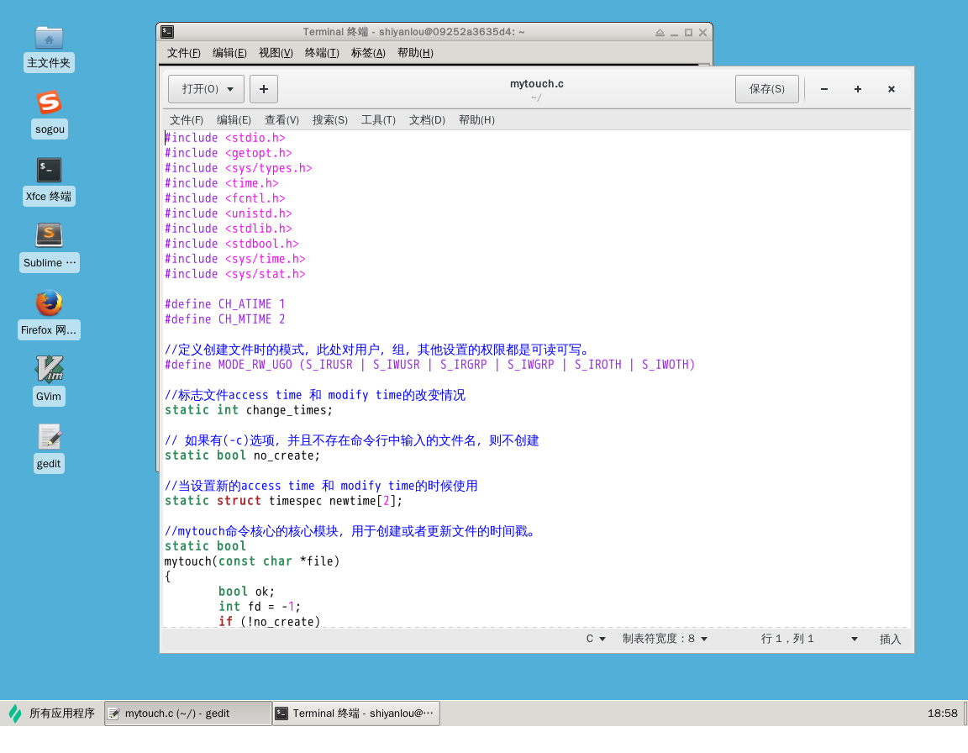Toggle 插入 insert mode indicator
968x753 pixels.
click(890, 639)
